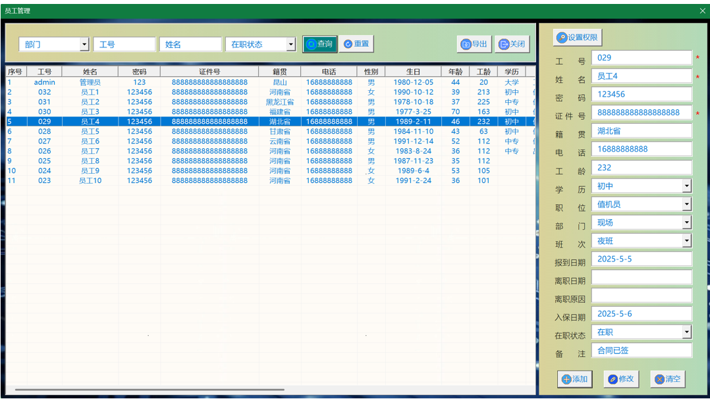Focus the 工号 search input field
Viewport: 710px width, 399px height.
(124, 44)
